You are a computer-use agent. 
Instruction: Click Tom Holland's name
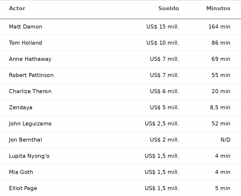[x=25, y=43]
